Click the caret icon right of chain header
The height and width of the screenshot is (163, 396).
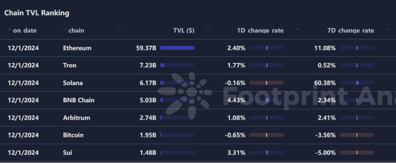point(119,30)
